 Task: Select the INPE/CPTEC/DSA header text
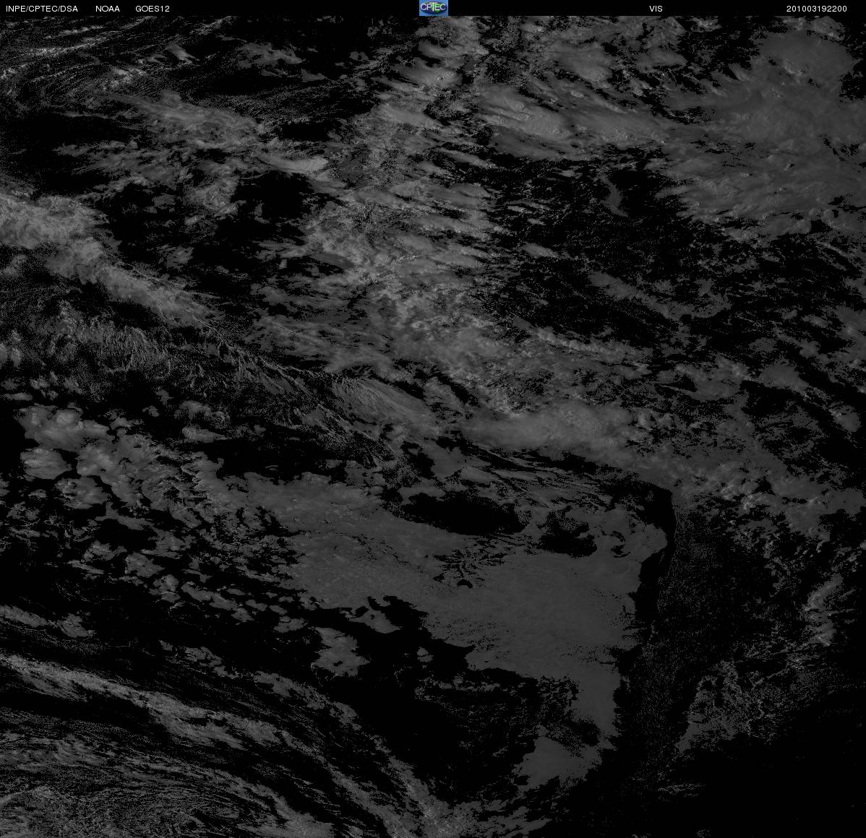pyautogui.click(x=42, y=9)
